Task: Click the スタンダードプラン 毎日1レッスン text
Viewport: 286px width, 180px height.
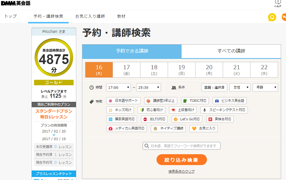Action: pos(54,114)
